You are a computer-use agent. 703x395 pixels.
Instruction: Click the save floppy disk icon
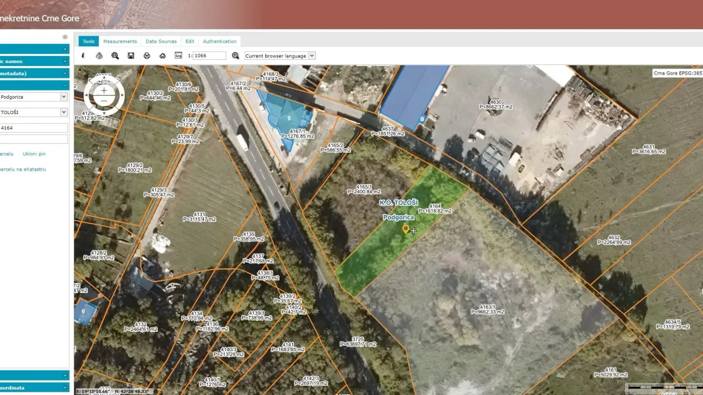[x=131, y=55]
